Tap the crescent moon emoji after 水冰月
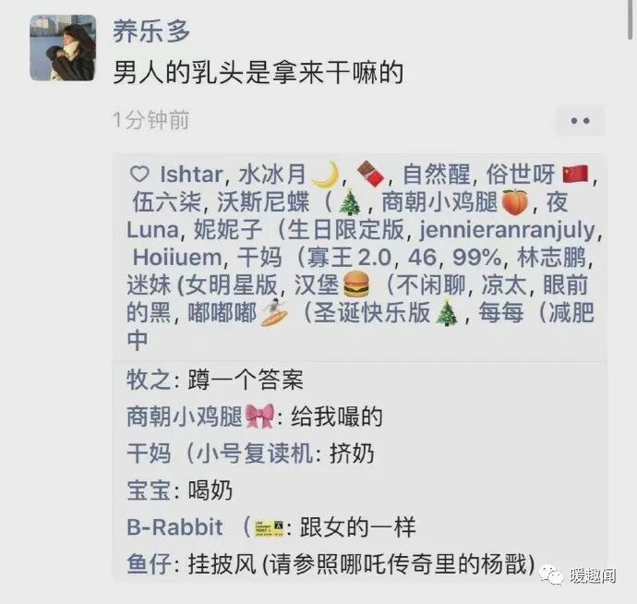 (326, 175)
